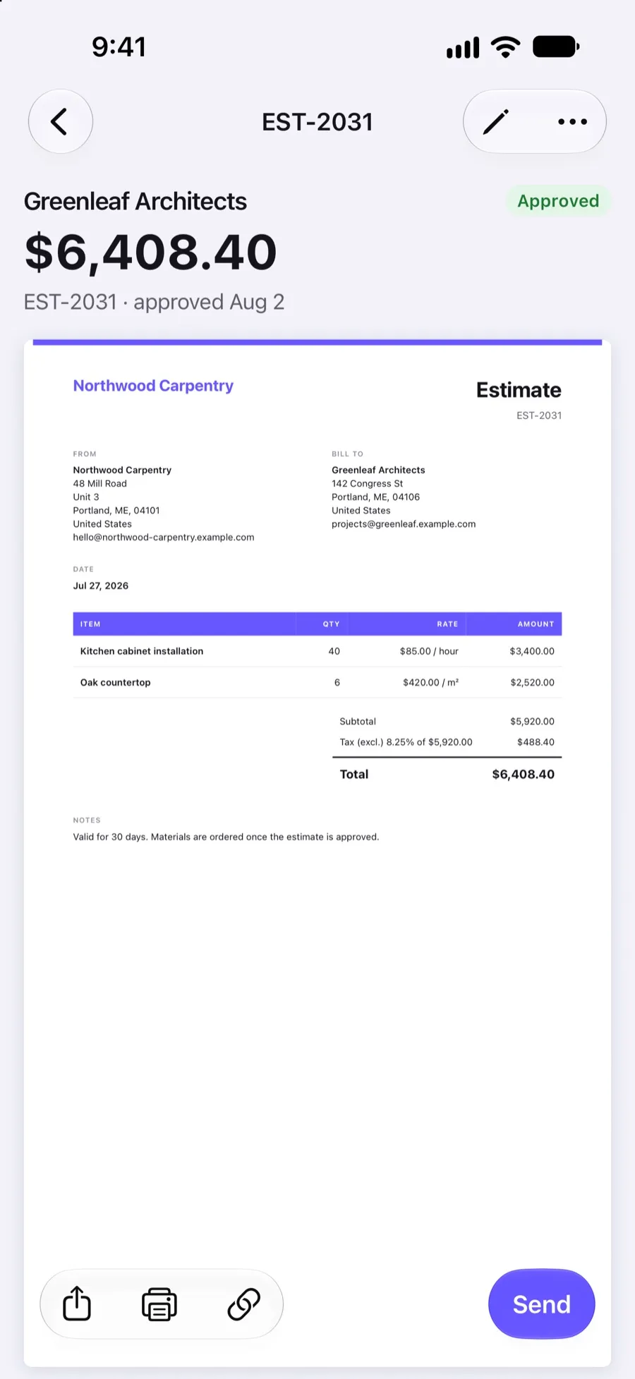Tap the '$85.00 / hour' rate
This screenshot has width=635, height=1379.
429,651
